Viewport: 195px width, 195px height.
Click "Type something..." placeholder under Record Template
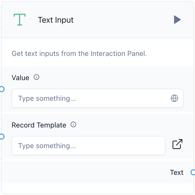tap(47, 146)
